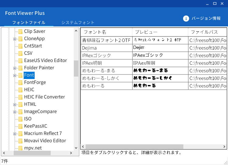This screenshot has width=228, height=165.
Task: Sort by フォント名 column header
Action: point(106,32)
